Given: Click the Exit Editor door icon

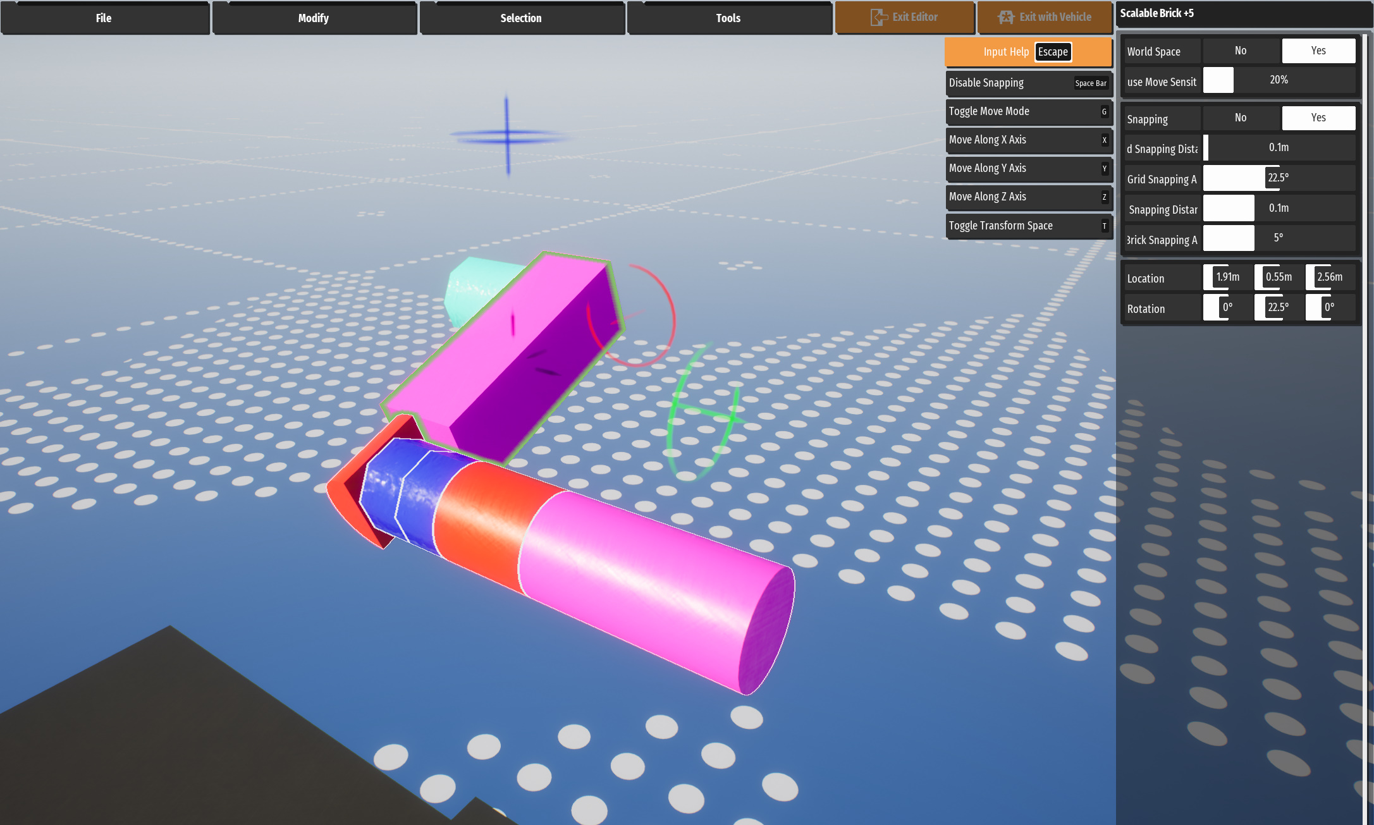Looking at the screenshot, I should pyautogui.click(x=878, y=17).
